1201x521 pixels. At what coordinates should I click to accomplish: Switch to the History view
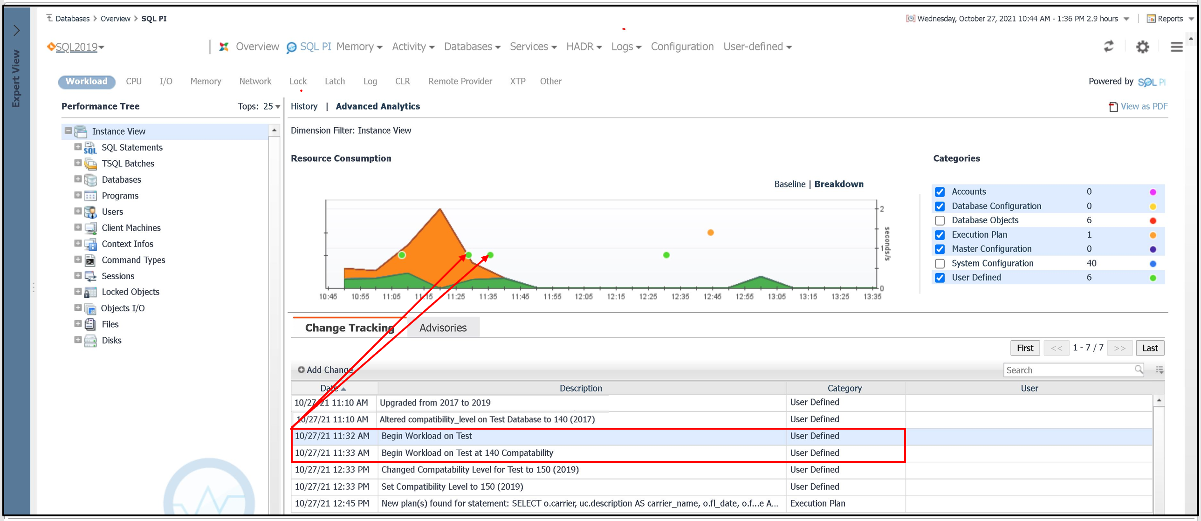(x=304, y=107)
